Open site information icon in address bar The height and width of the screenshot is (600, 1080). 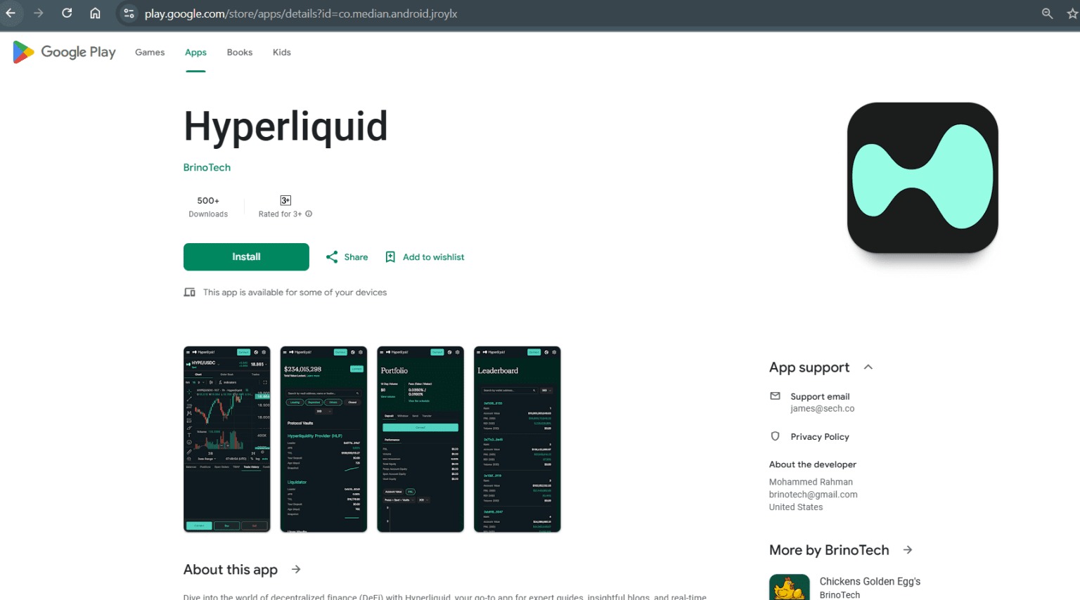click(x=129, y=13)
